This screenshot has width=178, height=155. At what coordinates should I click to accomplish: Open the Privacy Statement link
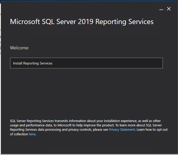point(122,130)
